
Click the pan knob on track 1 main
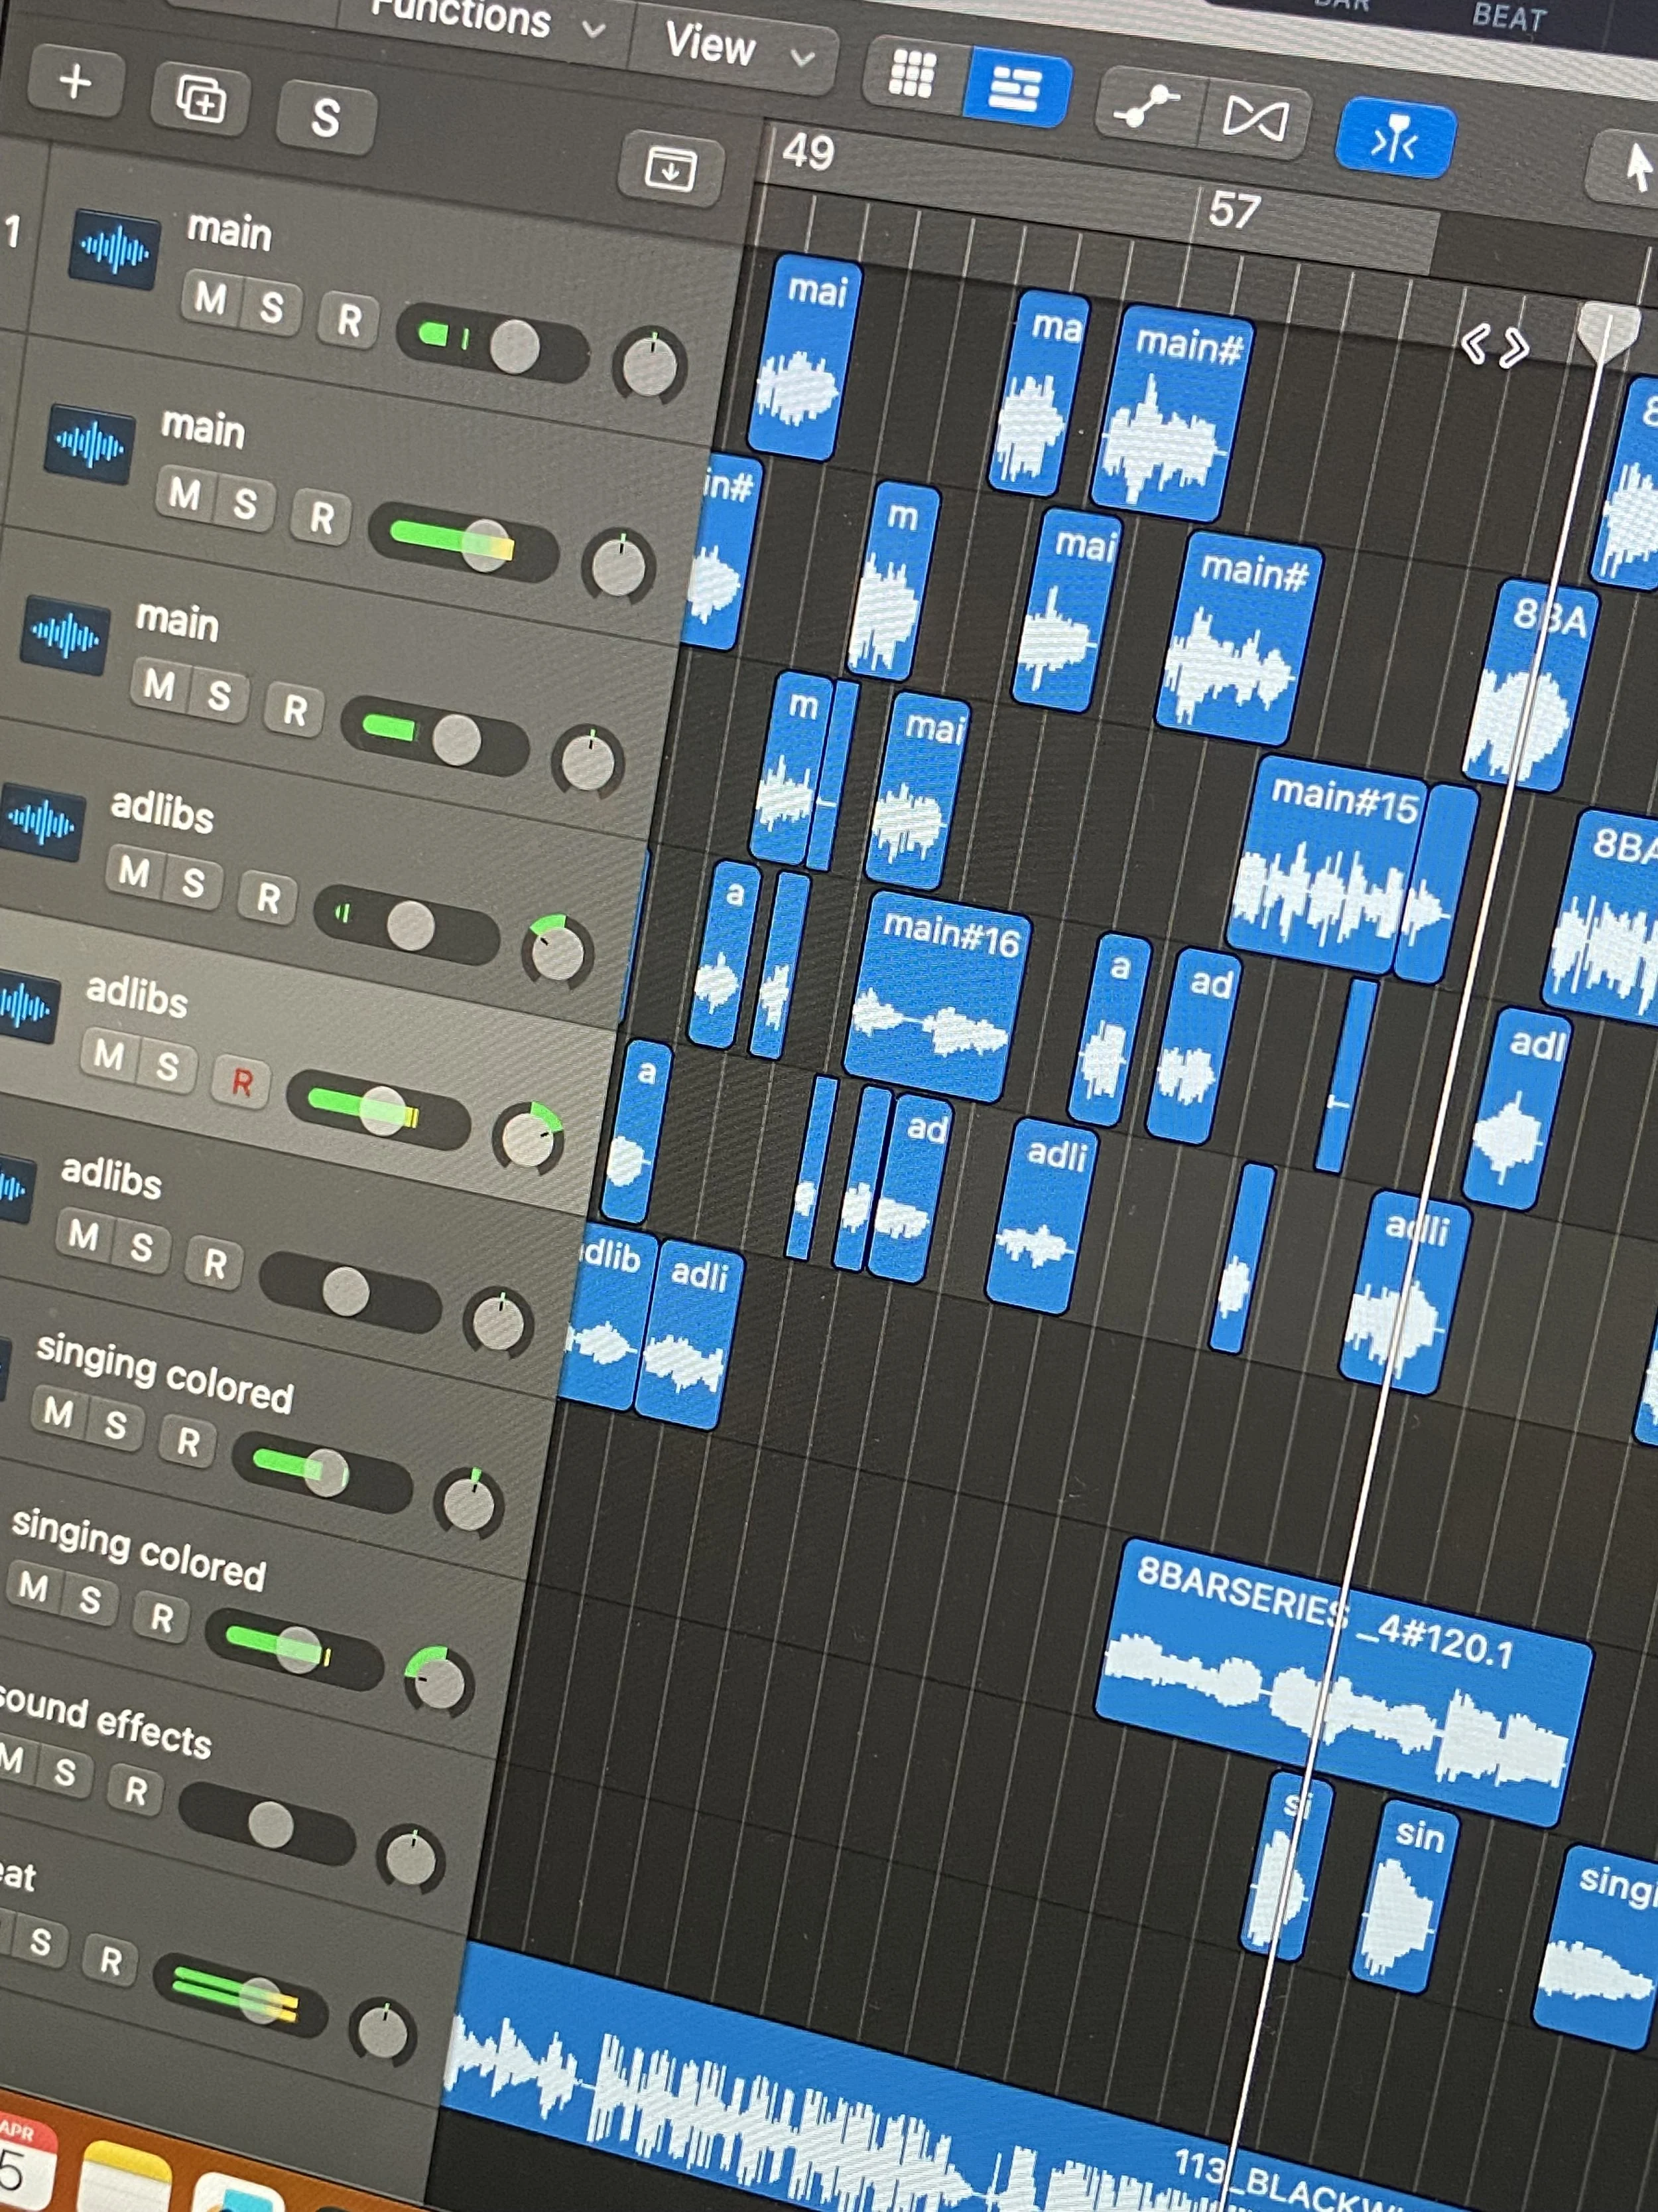[650, 366]
